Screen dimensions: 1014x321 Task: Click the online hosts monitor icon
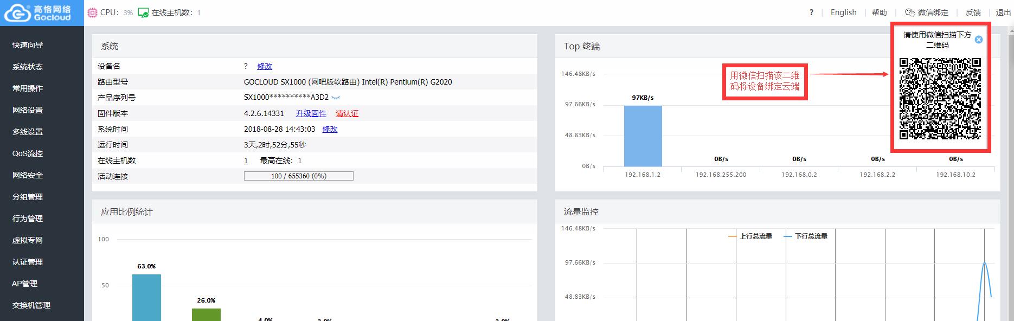143,12
